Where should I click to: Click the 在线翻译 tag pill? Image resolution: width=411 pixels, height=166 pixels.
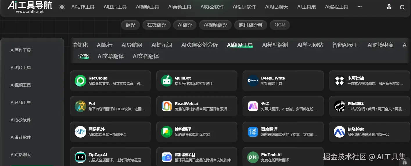pos(157,25)
